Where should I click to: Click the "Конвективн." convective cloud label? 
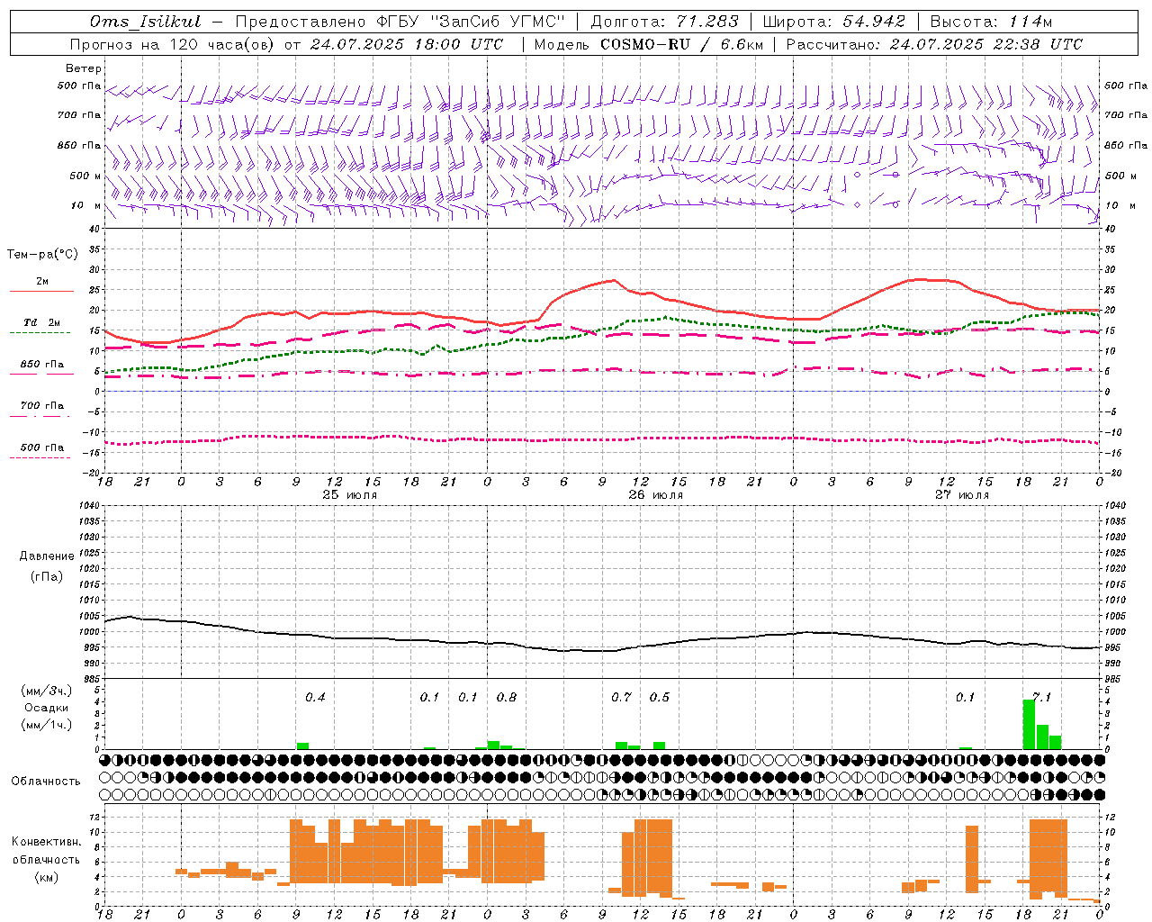coord(47,841)
